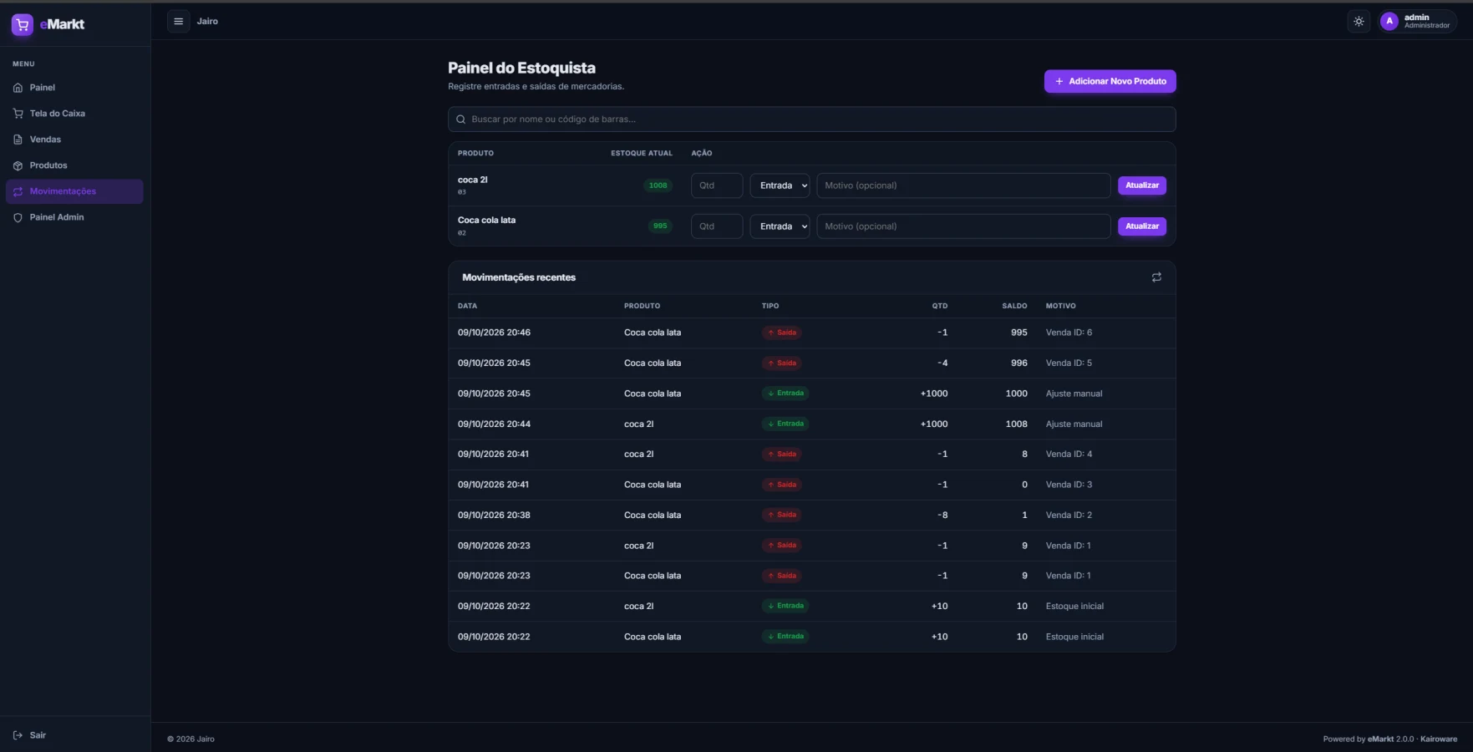Go to the Vendas page
Screen dimensions: 1473x752
pyautogui.click(x=74, y=140)
